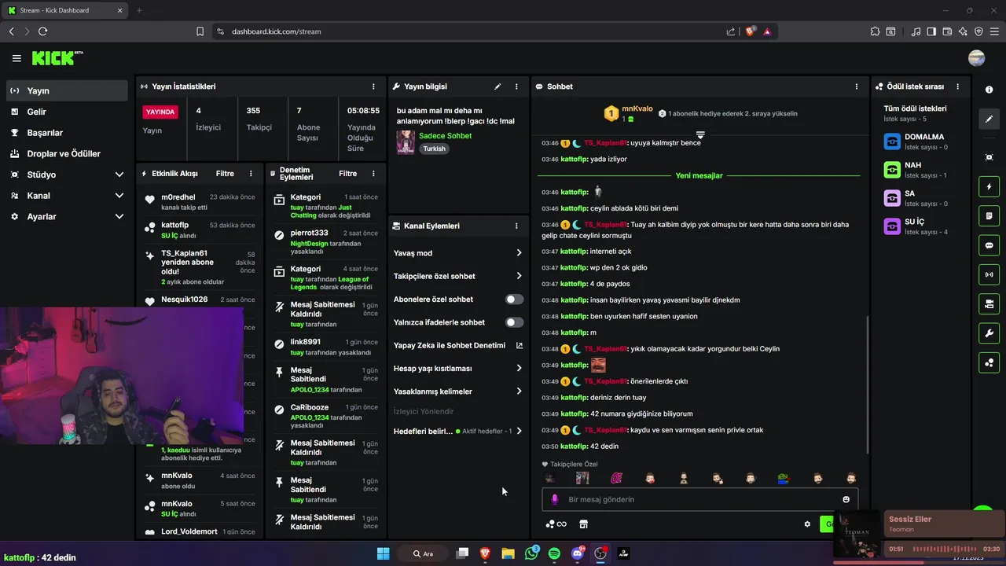This screenshot has height=566, width=1006.
Task: Click the lightning bolt icon in right sidebar
Action: pos(989,186)
